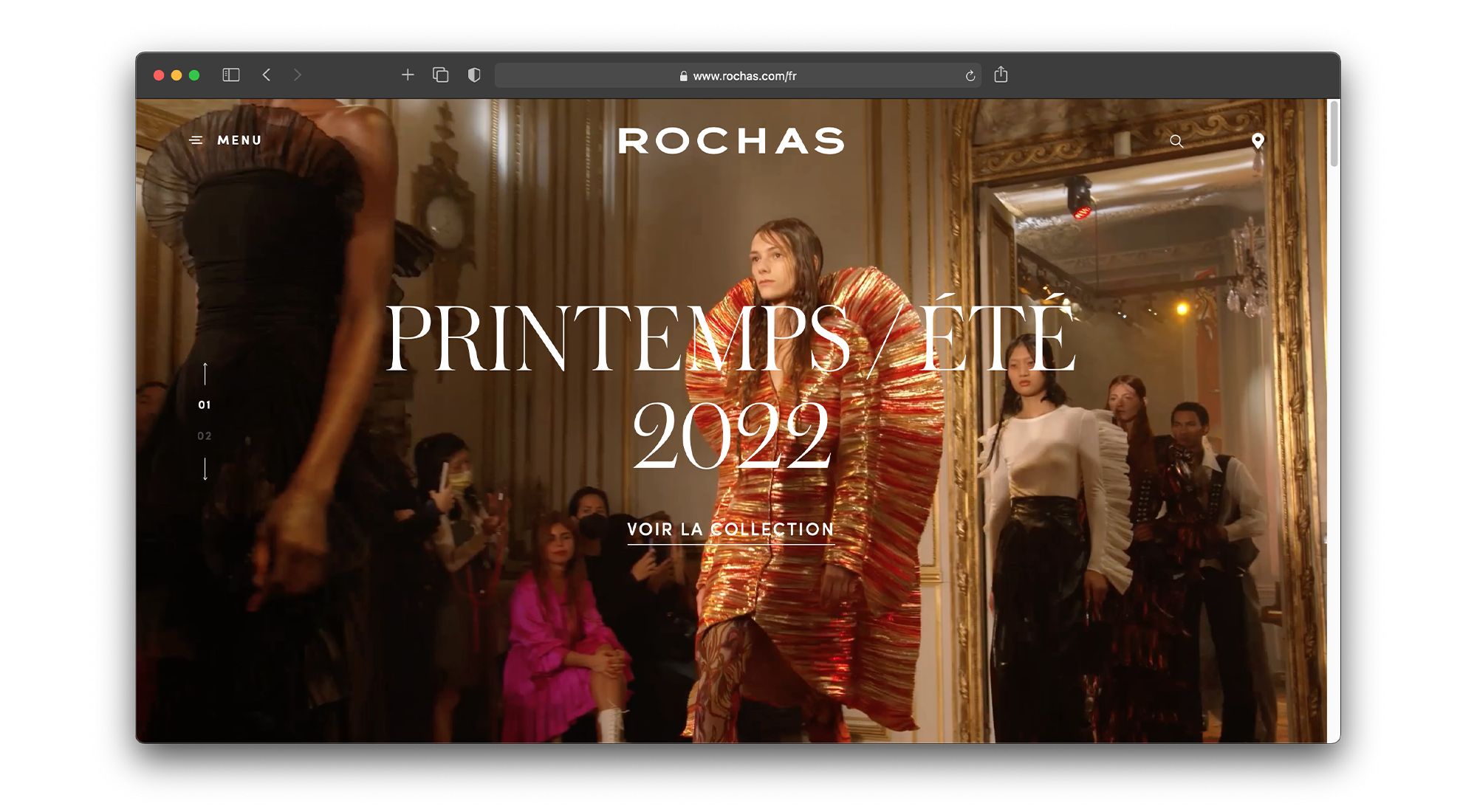This screenshot has width=1477, height=809.
Task: Go to previous slide up arrow
Action: coord(205,373)
